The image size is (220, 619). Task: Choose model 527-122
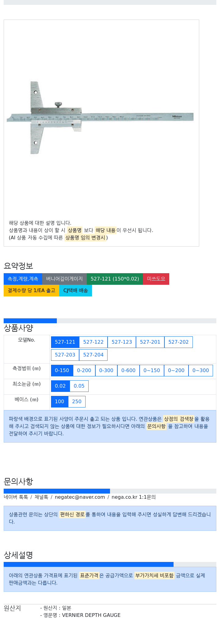[94, 342]
